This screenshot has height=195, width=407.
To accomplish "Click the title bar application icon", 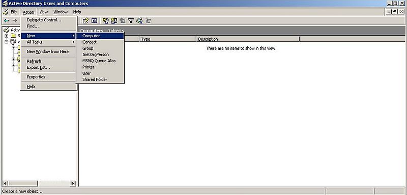I will click(5, 4).
